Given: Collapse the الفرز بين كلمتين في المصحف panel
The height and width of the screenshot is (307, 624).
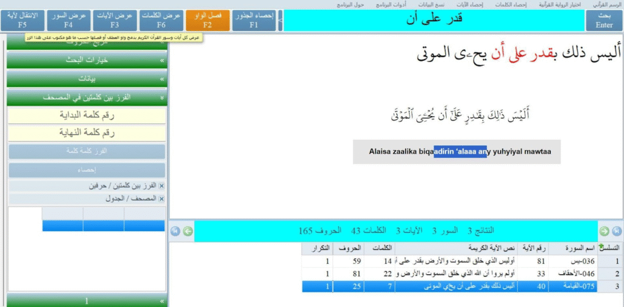Looking at the screenshot, I should pyautogui.click(x=86, y=97).
